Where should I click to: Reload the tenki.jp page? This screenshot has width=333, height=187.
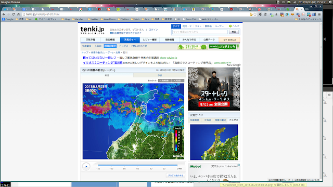[x=14, y=14]
